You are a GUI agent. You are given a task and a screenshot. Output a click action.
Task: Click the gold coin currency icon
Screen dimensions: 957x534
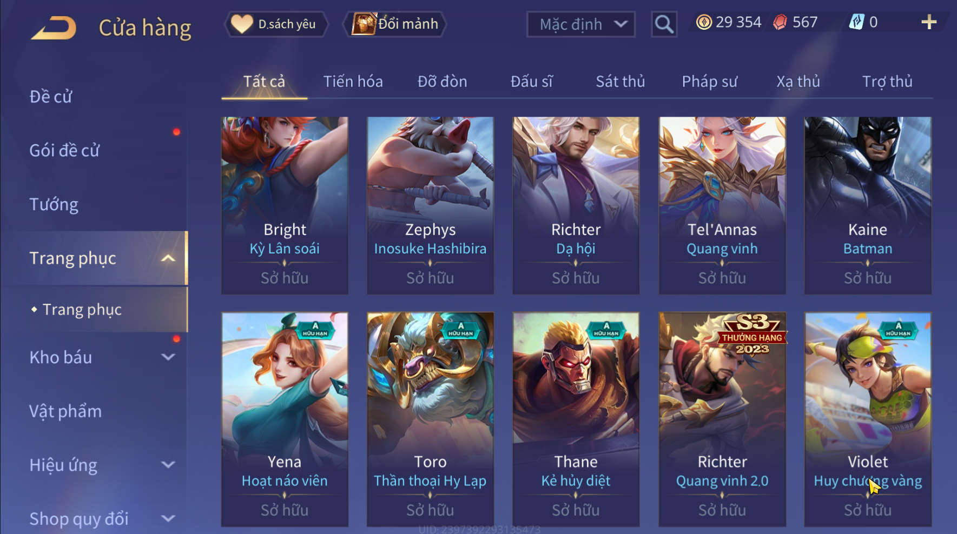704,22
